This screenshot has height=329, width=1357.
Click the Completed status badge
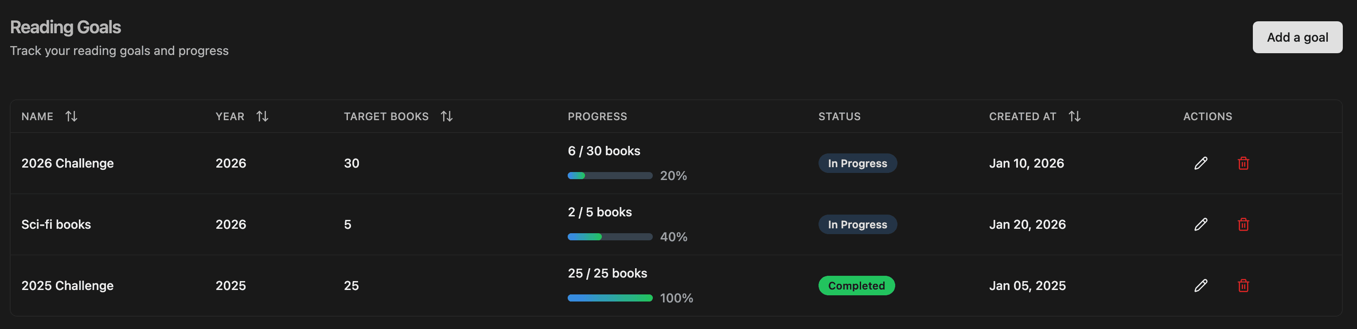point(857,285)
